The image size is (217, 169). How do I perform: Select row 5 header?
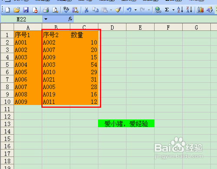click(7, 64)
